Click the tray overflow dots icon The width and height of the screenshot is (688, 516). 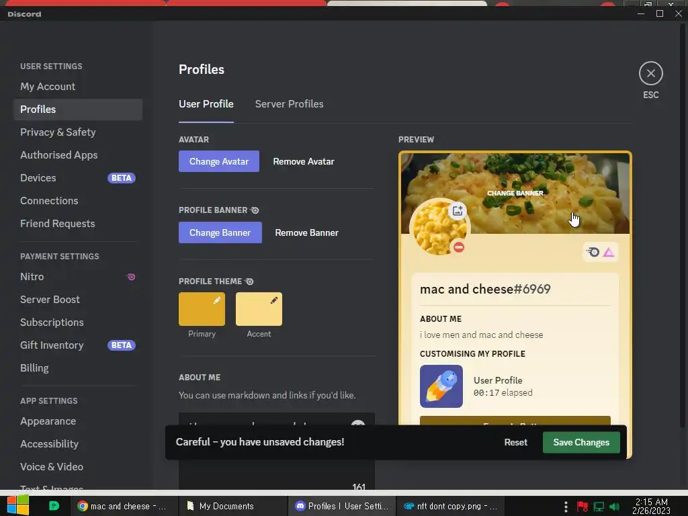coord(566,507)
